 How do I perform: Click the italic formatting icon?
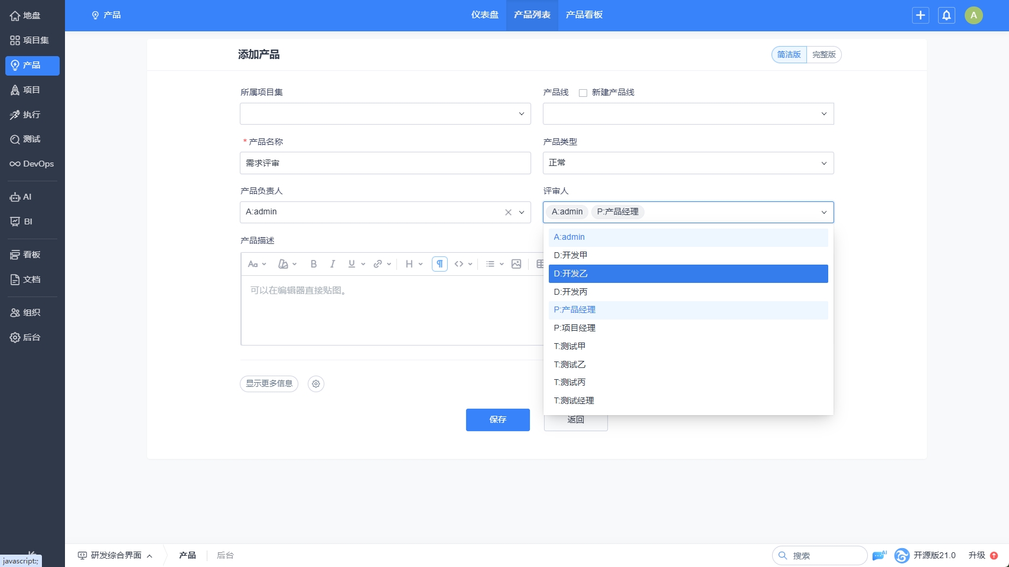(333, 264)
